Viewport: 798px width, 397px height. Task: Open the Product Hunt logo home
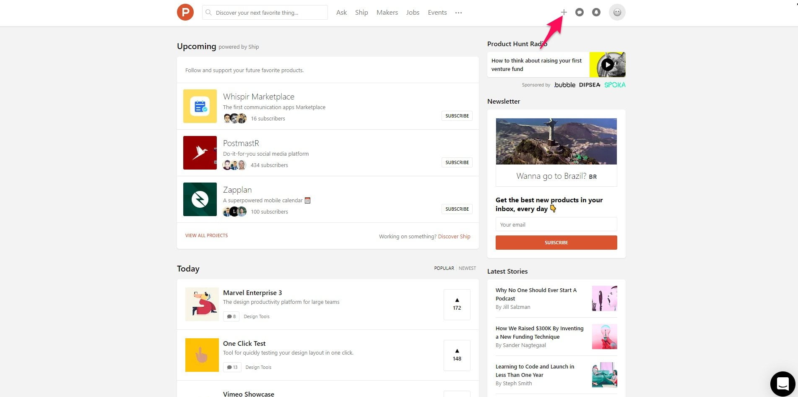pos(185,12)
